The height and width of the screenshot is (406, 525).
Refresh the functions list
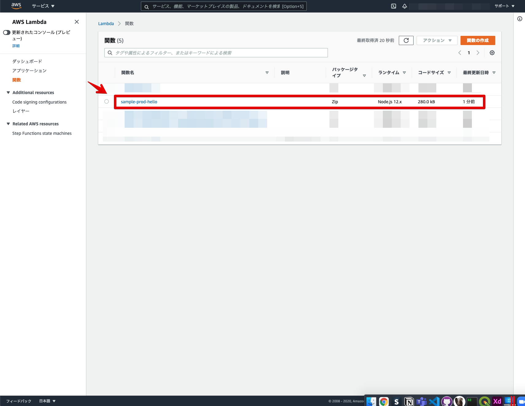pos(406,40)
